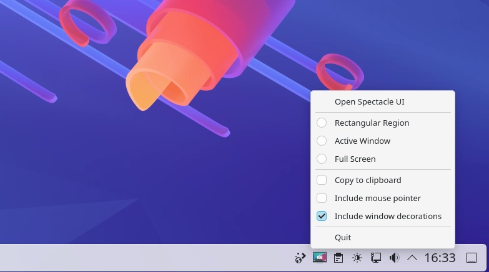Click Open Spectacle UI menu entry
This screenshot has width=489, height=272.
pyautogui.click(x=370, y=101)
